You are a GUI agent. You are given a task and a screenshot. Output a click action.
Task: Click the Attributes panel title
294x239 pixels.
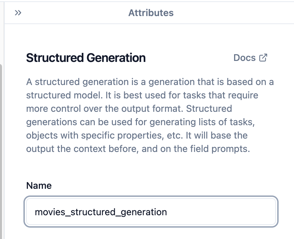(151, 13)
